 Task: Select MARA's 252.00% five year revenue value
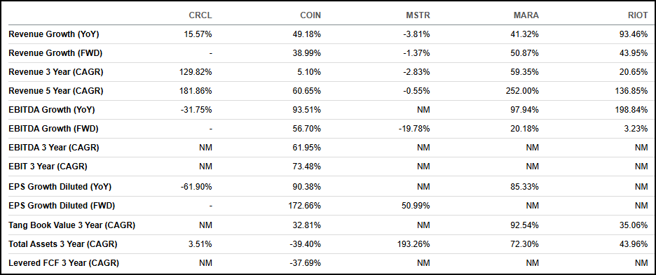click(523, 91)
